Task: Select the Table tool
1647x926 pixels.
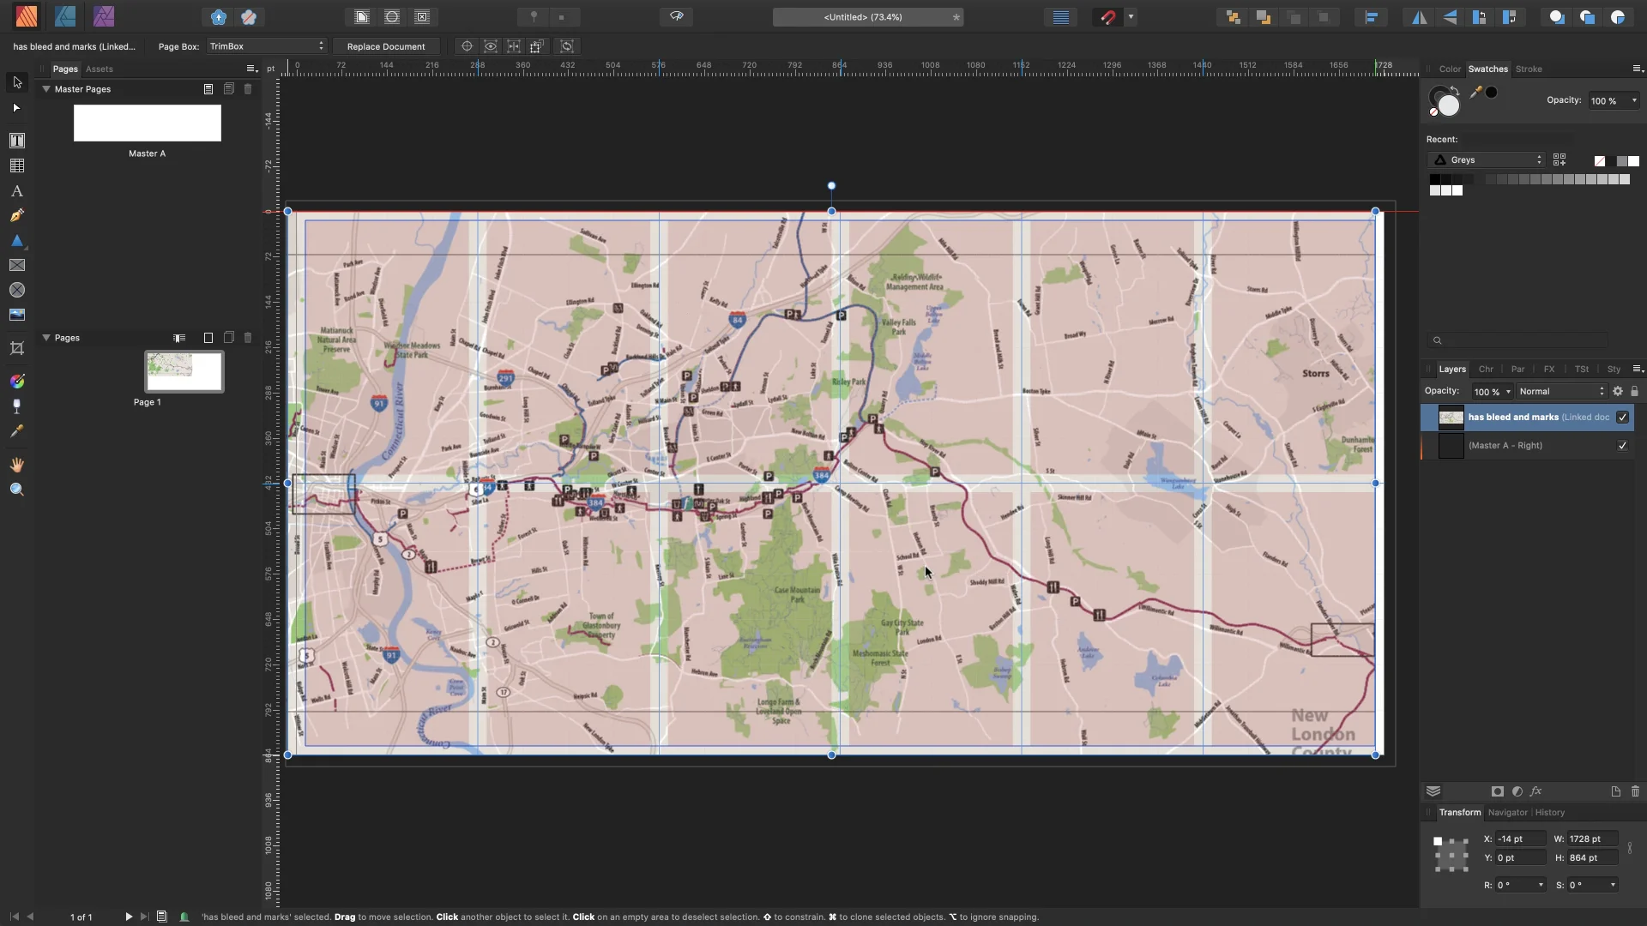Action: click(x=16, y=165)
